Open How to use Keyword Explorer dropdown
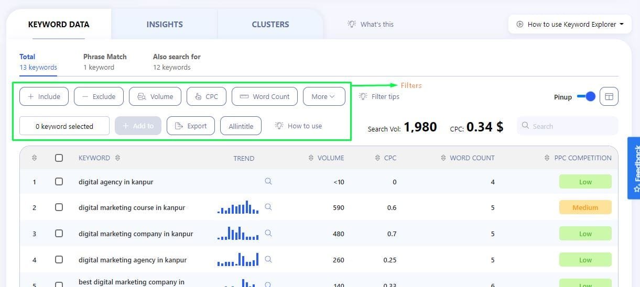The image size is (640, 287). click(571, 24)
